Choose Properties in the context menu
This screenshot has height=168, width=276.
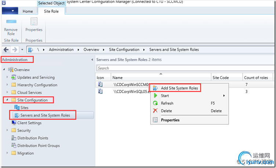170,120
